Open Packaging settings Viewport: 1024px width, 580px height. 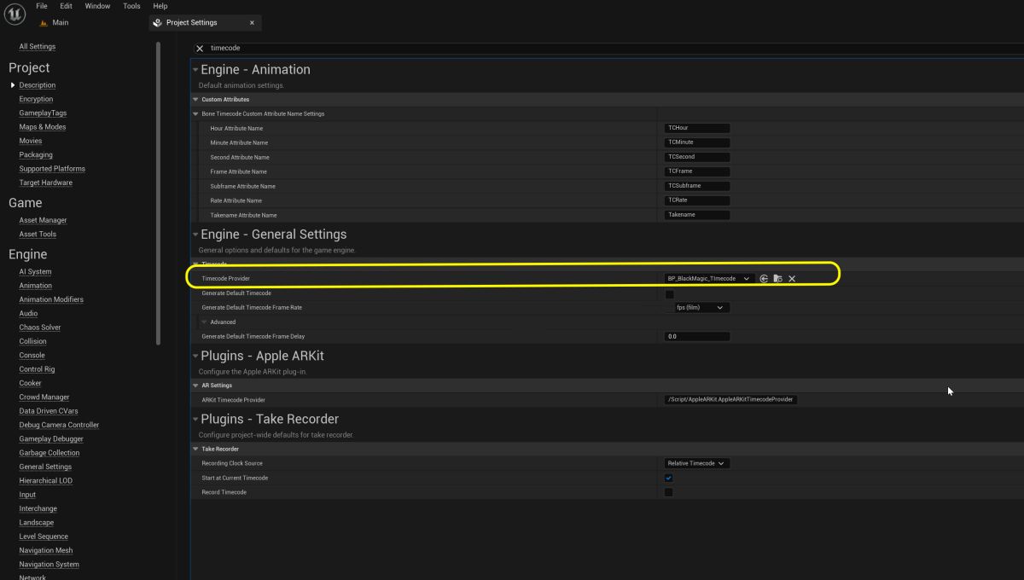36,155
